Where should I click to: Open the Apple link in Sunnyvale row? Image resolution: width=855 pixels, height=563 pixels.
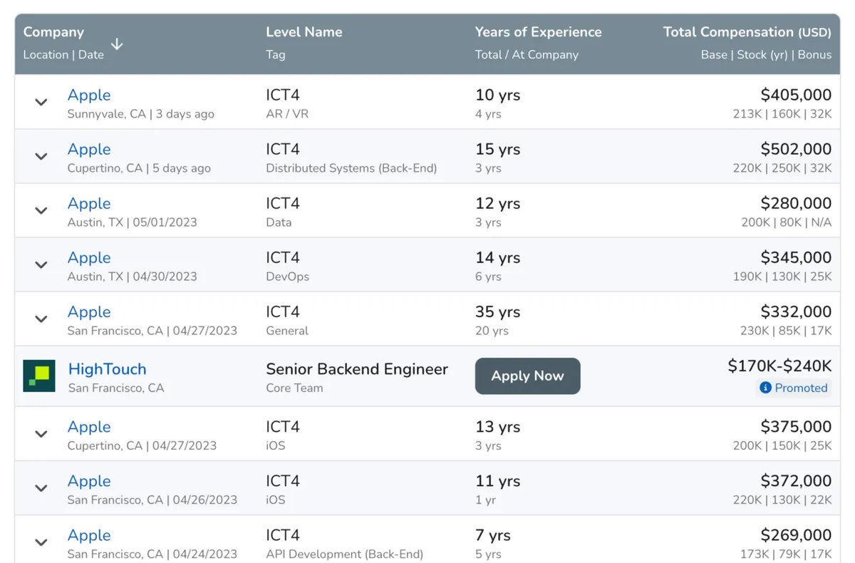click(89, 95)
